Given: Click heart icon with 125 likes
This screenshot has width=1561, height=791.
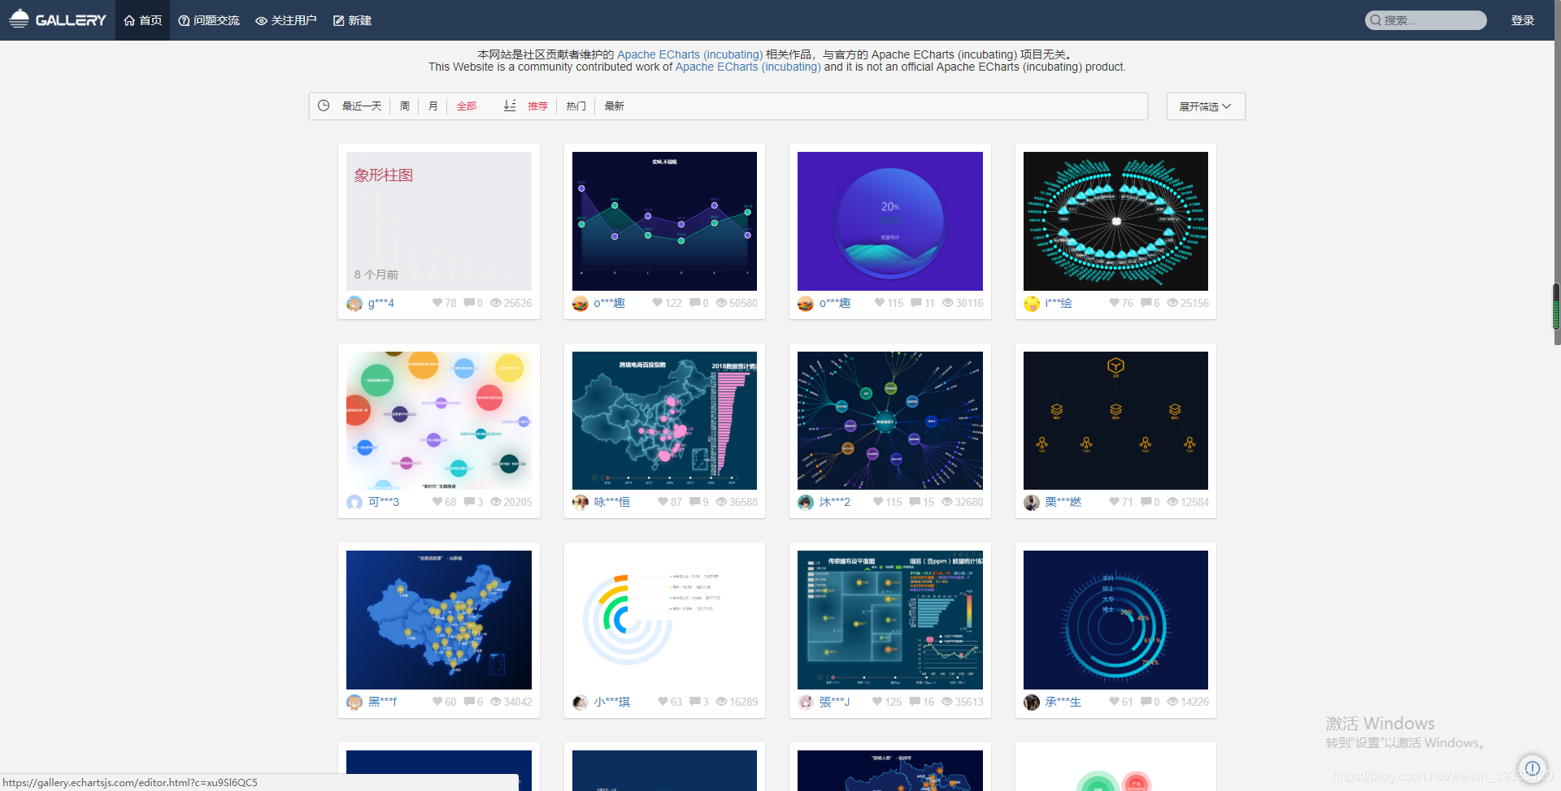Looking at the screenshot, I should point(878,702).
